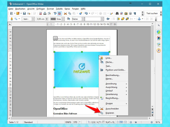
Task: Click the Bring to Front icon
Action: [x=123, y=19]
